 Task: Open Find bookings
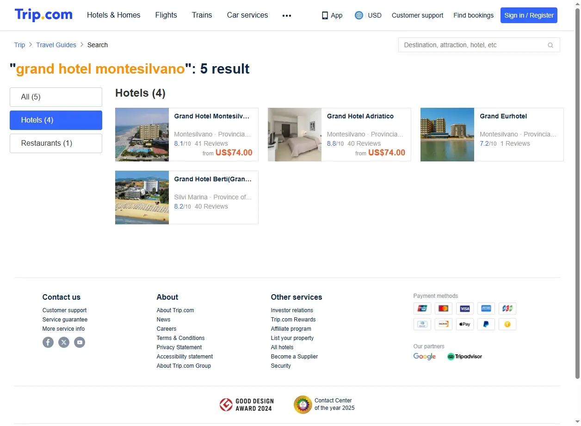(x=473, y=15)
